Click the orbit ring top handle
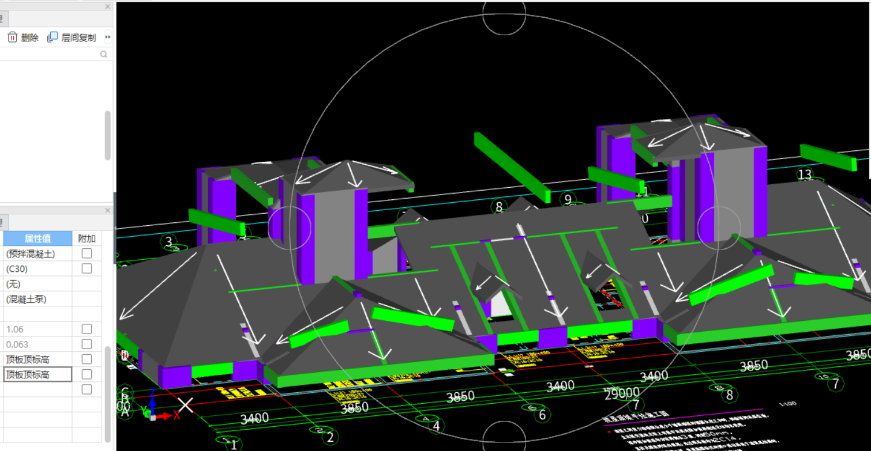 504,14
